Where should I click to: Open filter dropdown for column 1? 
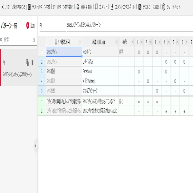pos(142,42)
